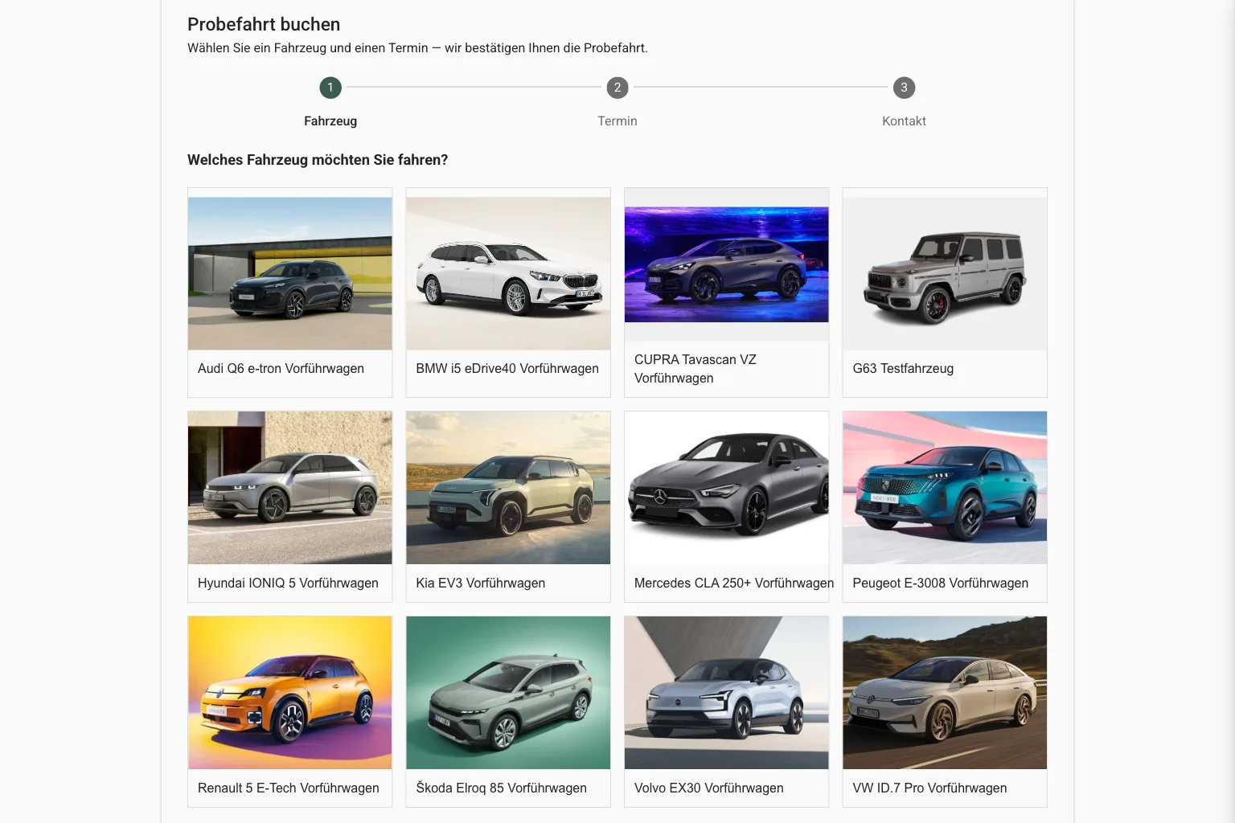Click the 'Renault 5 E-Tech Vorführwagen' label
Image resolution: width=1235 pixels, height=823 pixels.
point(289,788)
